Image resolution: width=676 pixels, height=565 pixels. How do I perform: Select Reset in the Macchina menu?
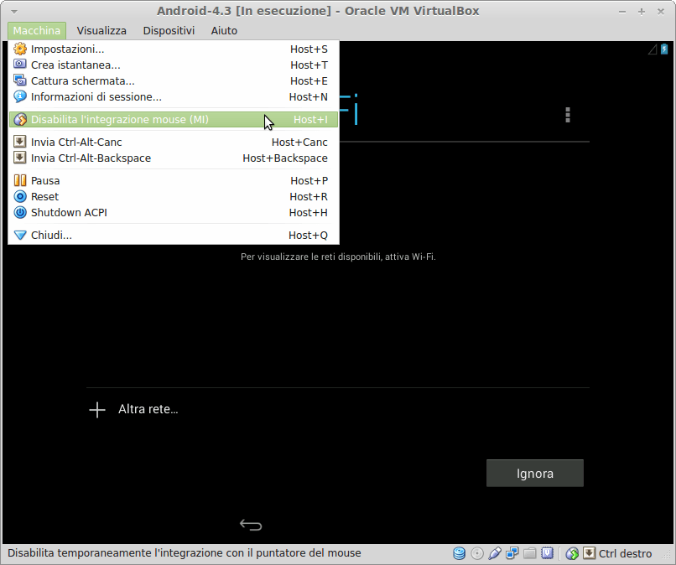click(174, 196)
